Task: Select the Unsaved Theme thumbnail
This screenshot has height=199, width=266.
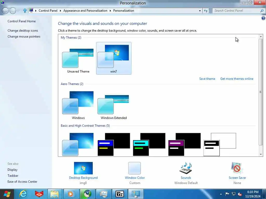Action: click(78, 58)
